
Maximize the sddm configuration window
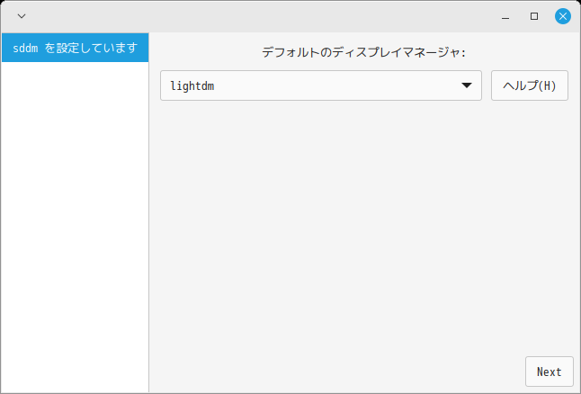(534, 16)
